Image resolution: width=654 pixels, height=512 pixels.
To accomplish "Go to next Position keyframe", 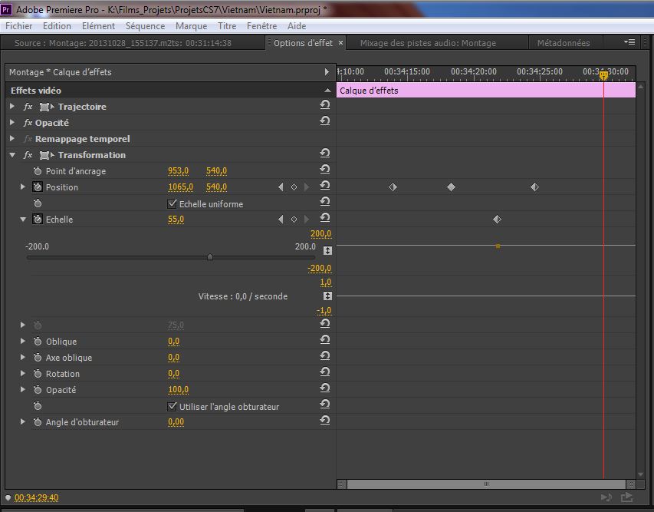I will 307,187.
